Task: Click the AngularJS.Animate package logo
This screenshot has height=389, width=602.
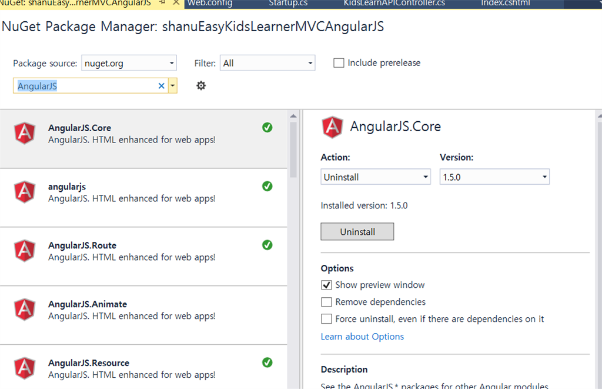Action: click(24, 310)
